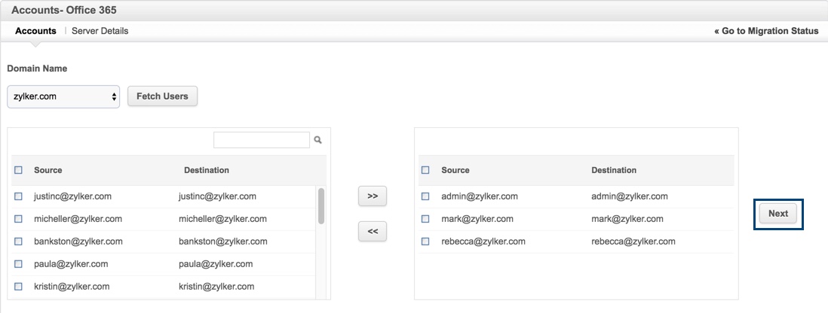Tick the paula@zylker.com checkbox
The width and height of the screenshot is (828, 313).
pos(18,264)
